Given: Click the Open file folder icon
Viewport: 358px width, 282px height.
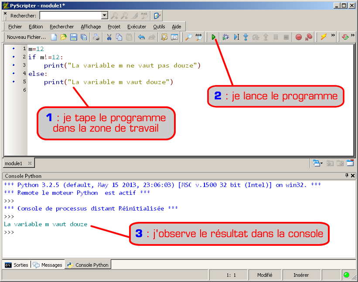Looking at the screenshot, I should (64, 37).
